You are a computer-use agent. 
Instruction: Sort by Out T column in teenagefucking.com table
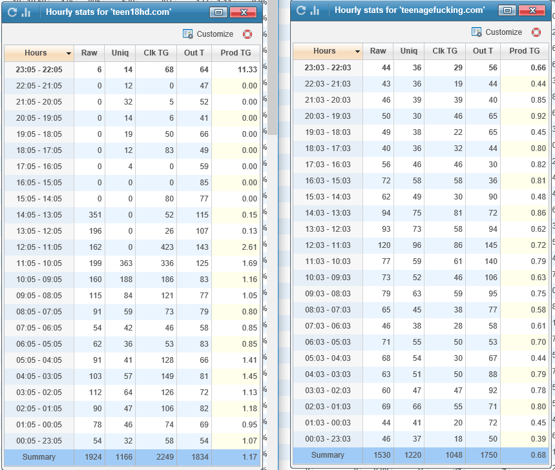point(483,51)
